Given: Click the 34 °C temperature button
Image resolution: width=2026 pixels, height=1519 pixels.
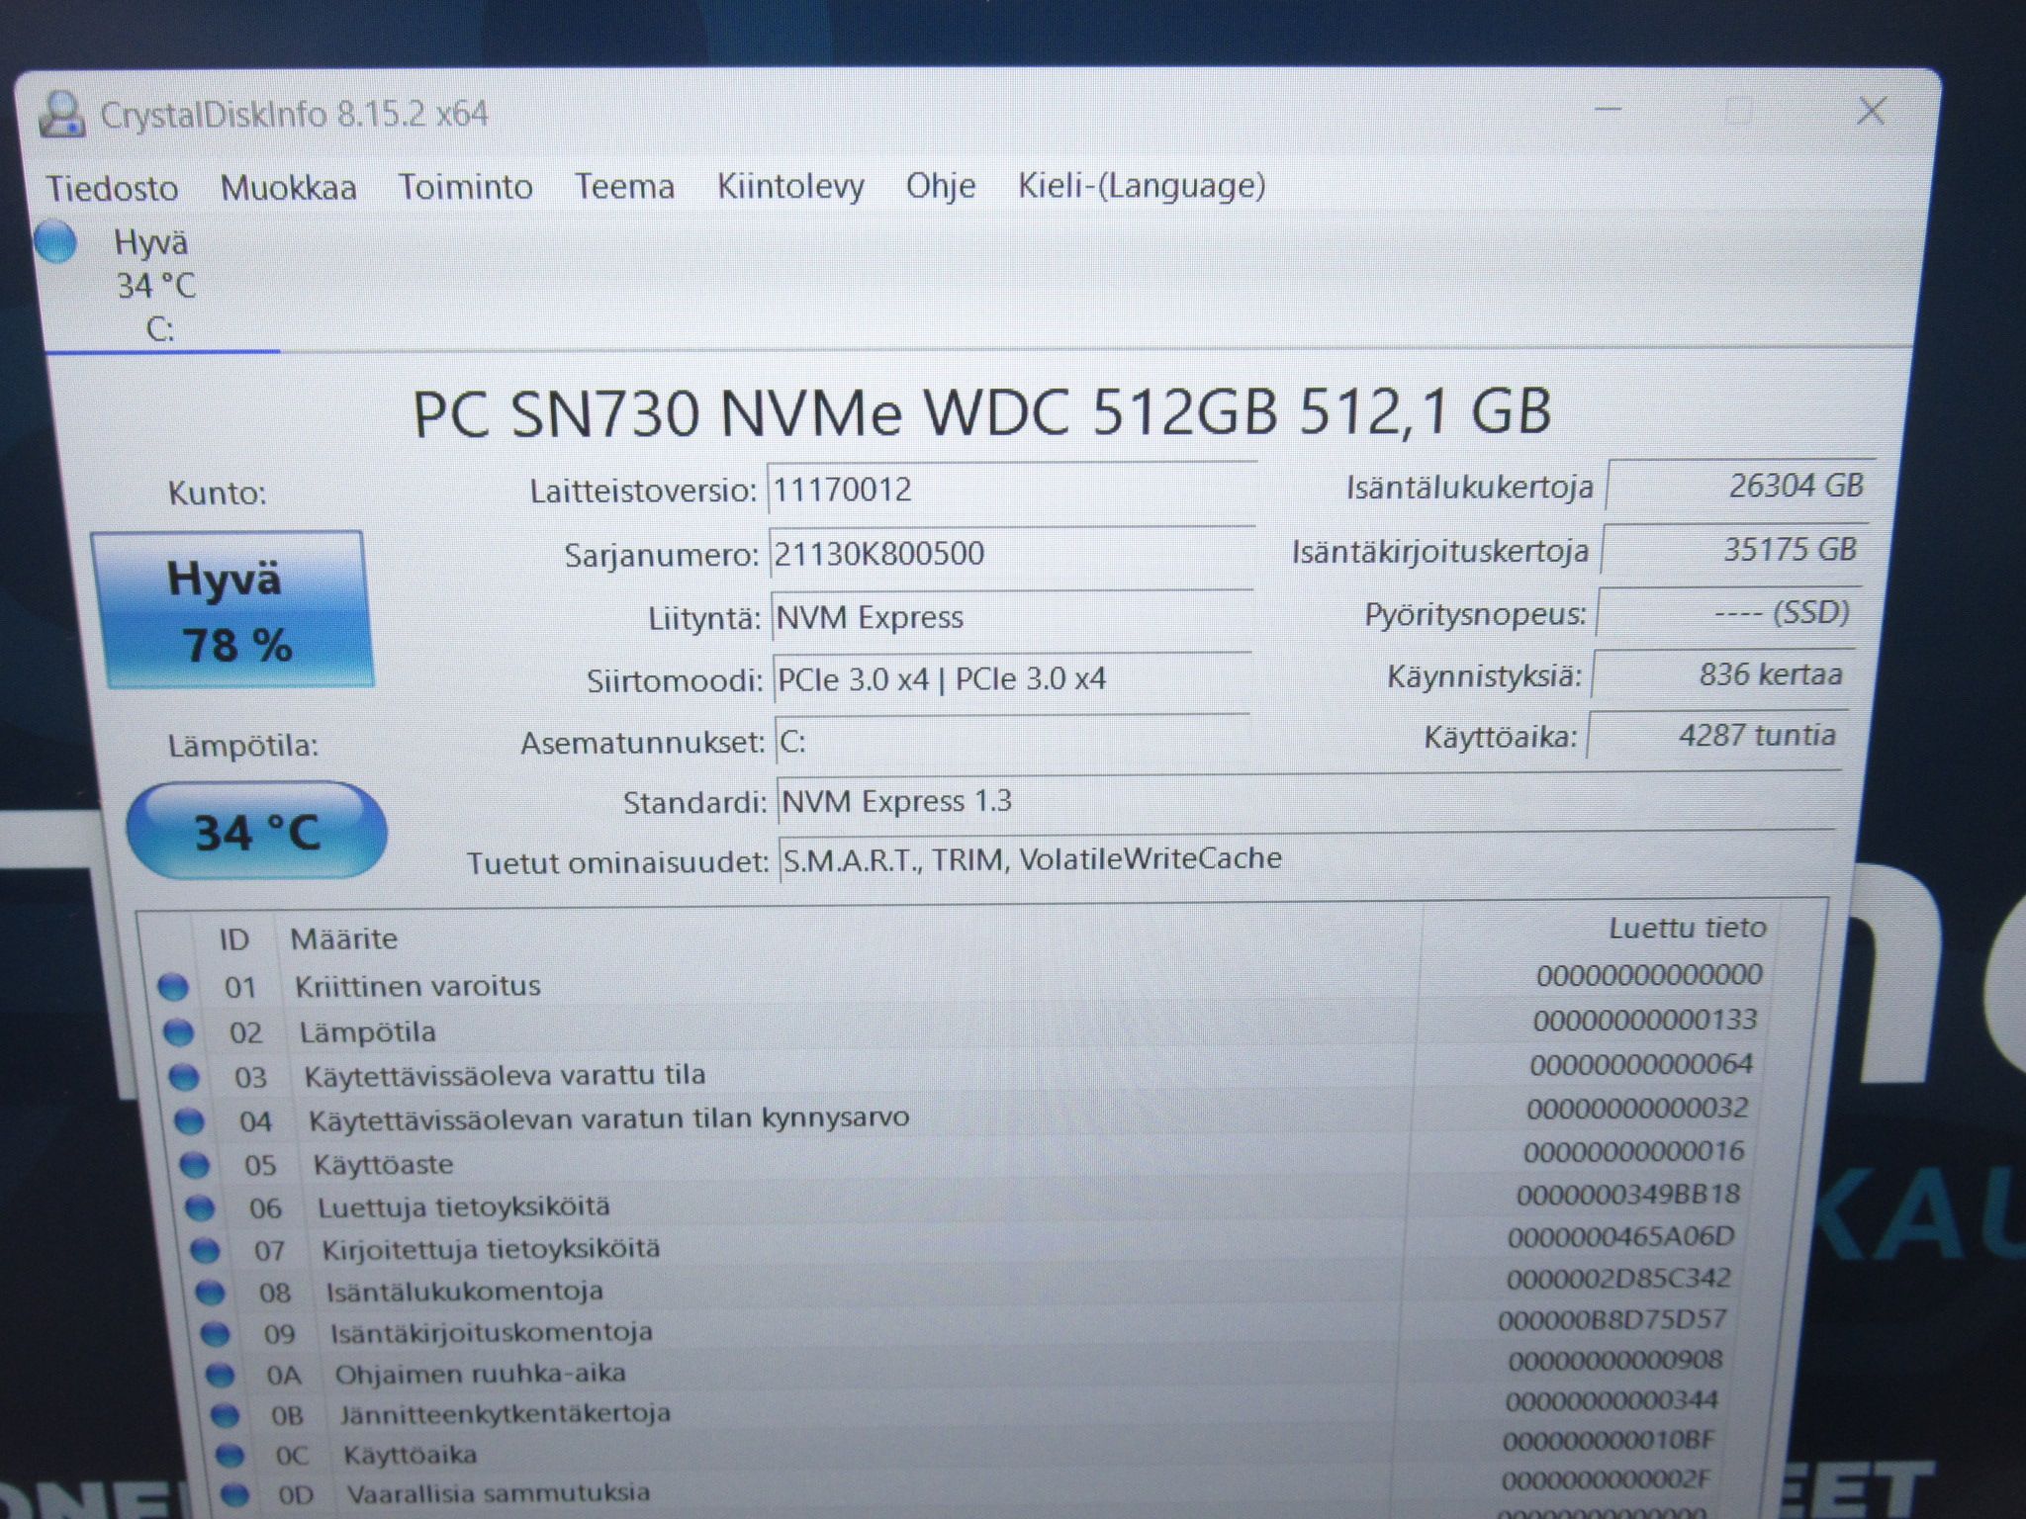Looking at the screenshot, I should click(x=256, y=831).
